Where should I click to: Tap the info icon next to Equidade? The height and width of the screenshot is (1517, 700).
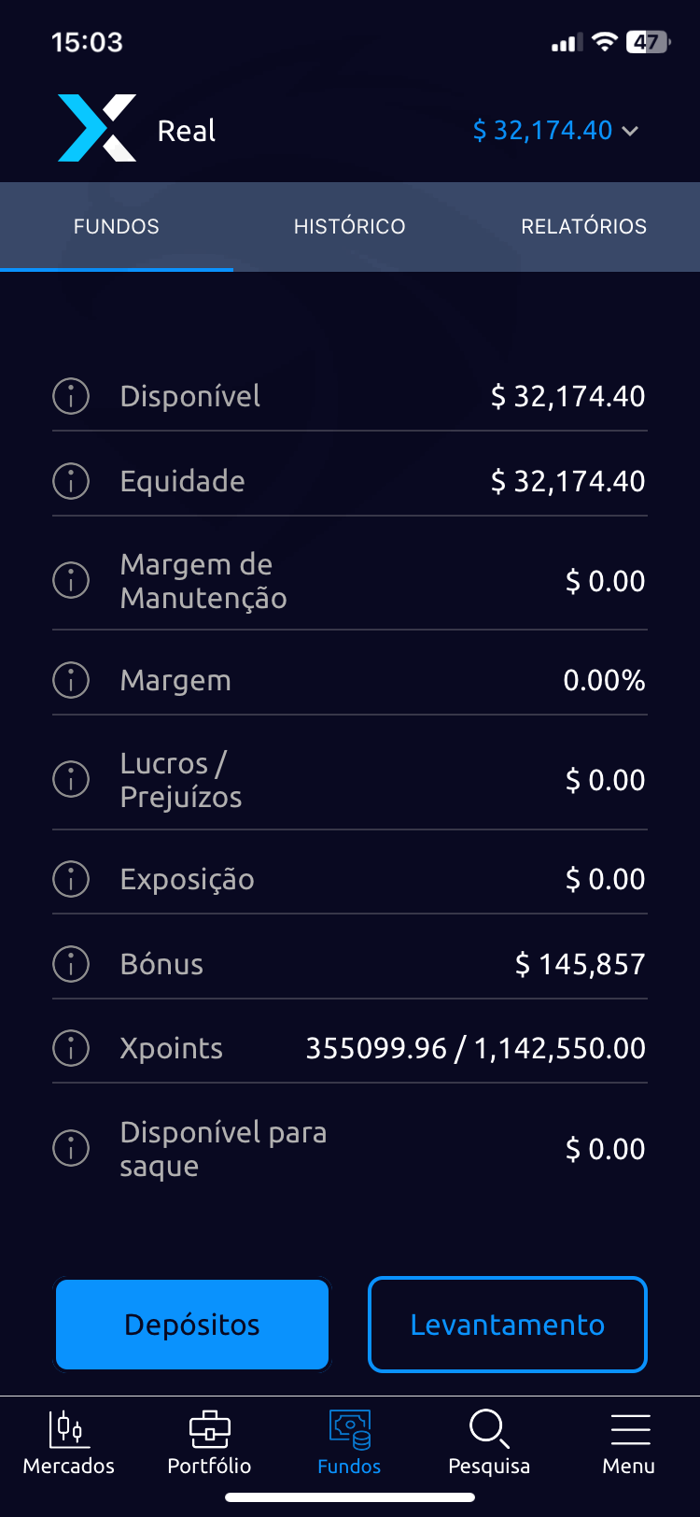(71, 481)
